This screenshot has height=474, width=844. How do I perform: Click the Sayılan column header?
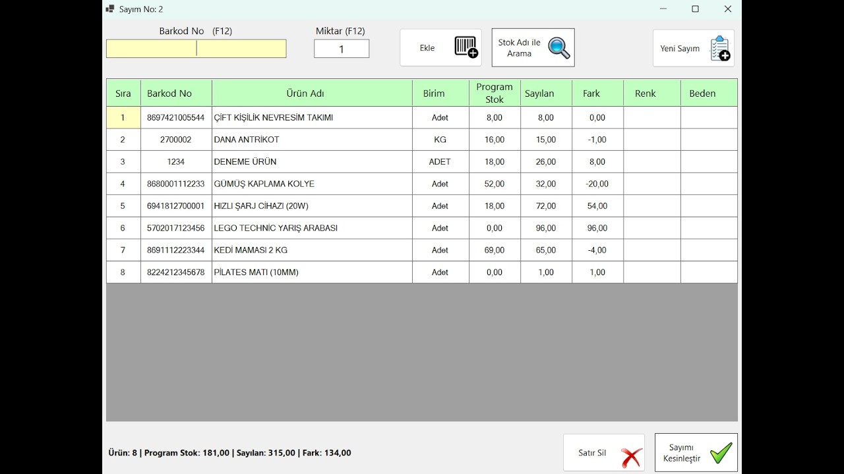pos(546,93)
